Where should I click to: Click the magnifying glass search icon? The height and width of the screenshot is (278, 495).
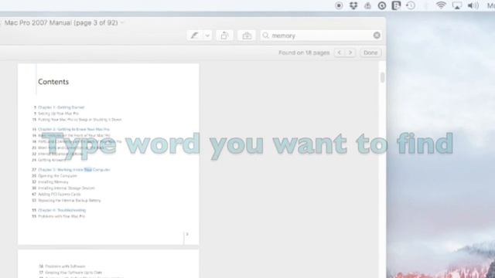coord(265,36)
